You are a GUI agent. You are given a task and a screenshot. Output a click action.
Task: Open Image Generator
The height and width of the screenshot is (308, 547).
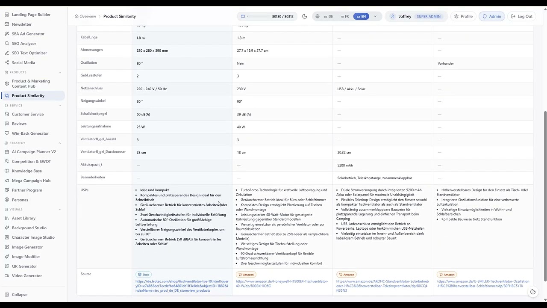pos(27,247)
